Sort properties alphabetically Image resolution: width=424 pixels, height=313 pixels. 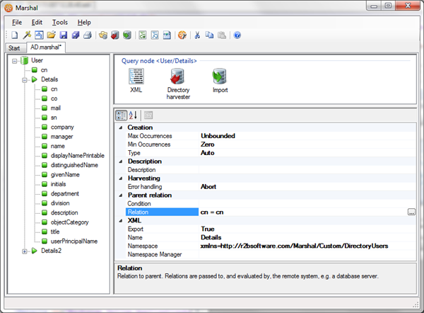coord(133,115)
